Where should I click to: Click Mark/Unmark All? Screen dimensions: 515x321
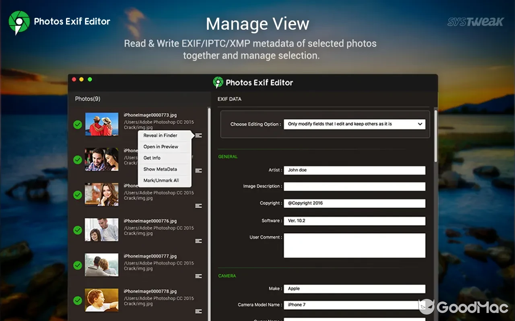click(161, 180)
